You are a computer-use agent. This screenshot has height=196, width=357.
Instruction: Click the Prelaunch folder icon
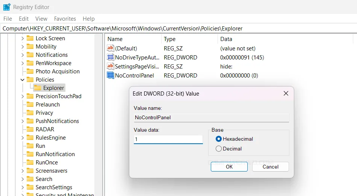(x=30, y=104)
